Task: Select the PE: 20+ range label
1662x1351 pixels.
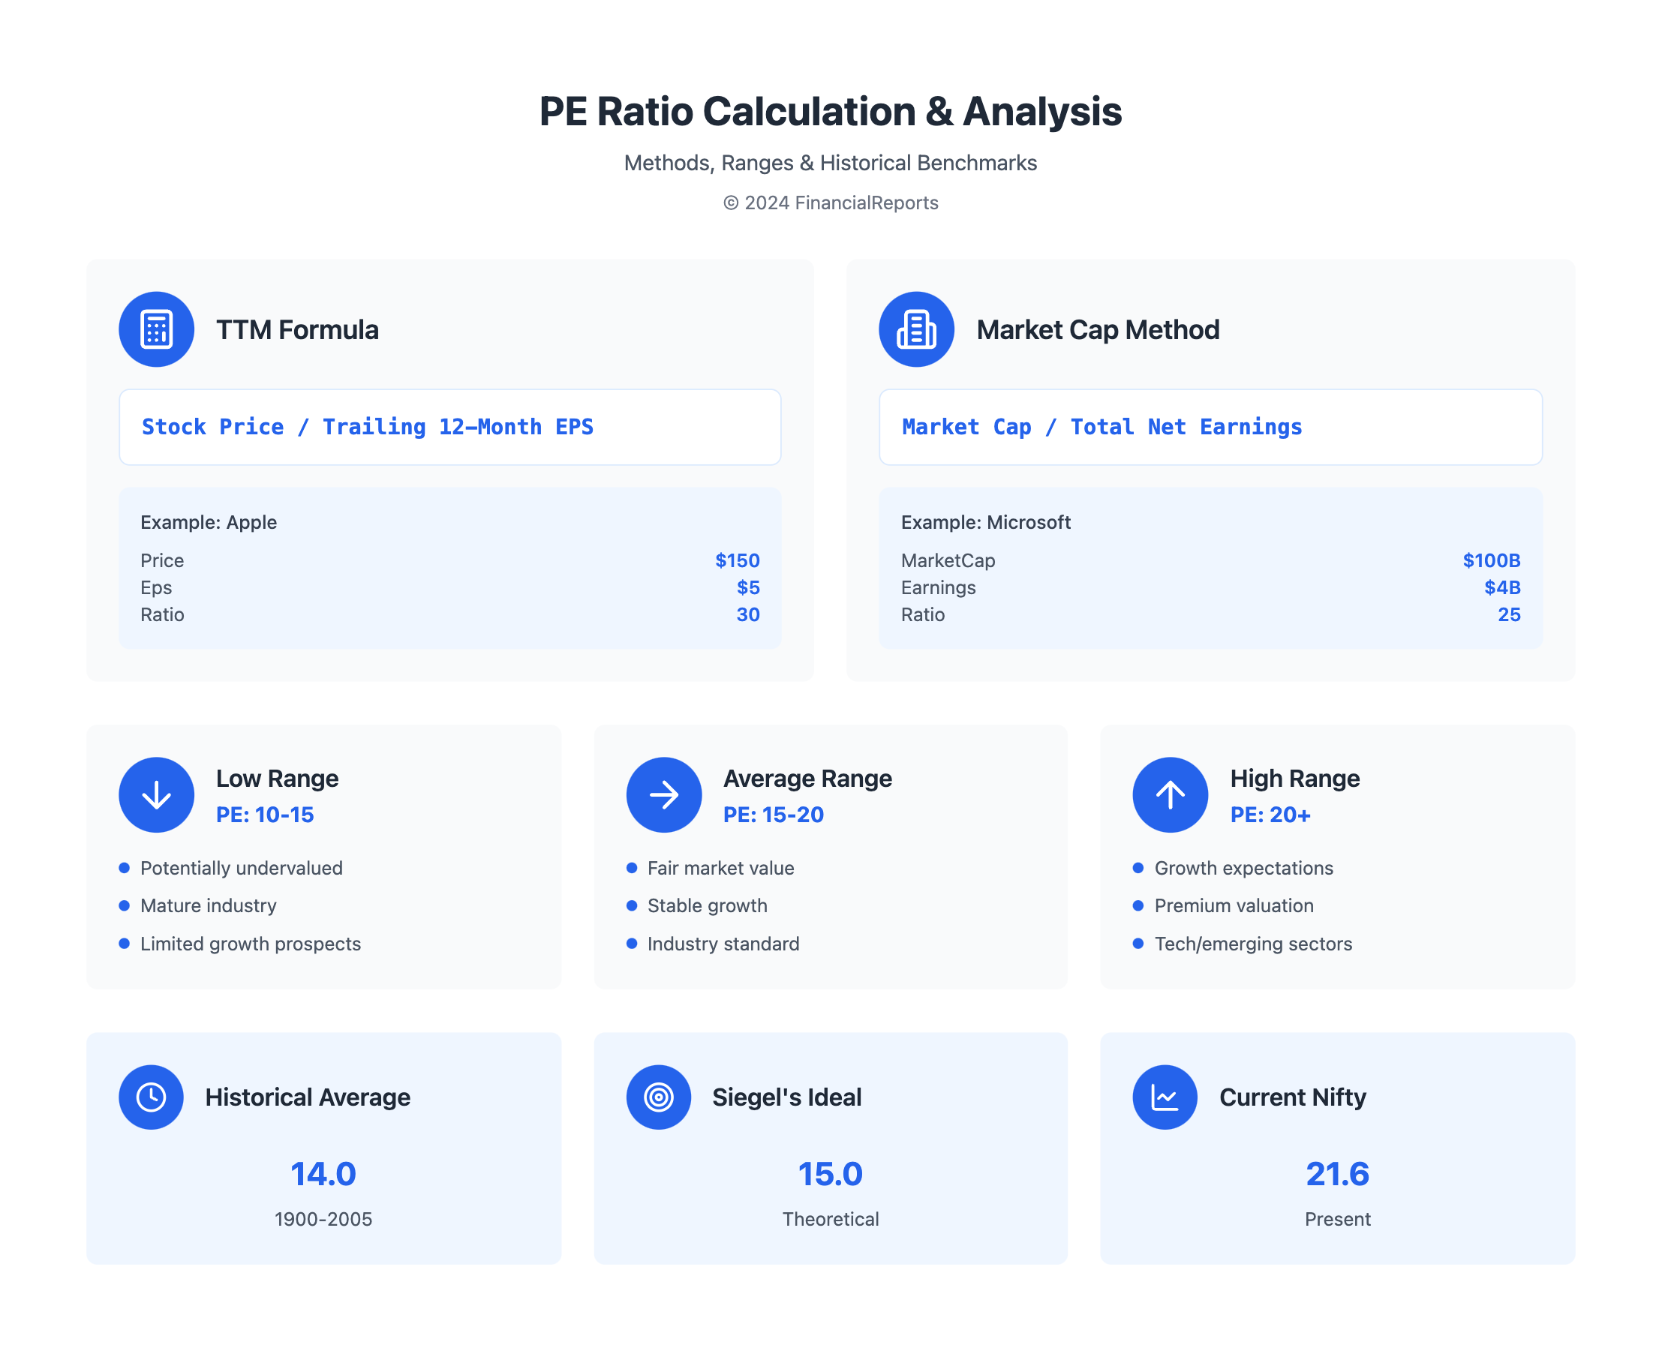Action: [x=1271, y=815]
